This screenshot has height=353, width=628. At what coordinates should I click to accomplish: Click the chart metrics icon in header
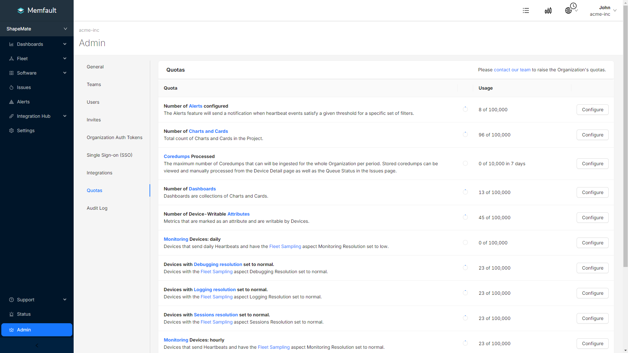(548, 10)
